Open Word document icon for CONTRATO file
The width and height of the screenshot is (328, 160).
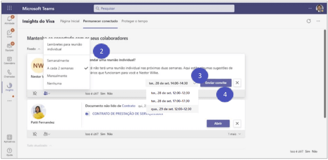click(x=87, y=114)
